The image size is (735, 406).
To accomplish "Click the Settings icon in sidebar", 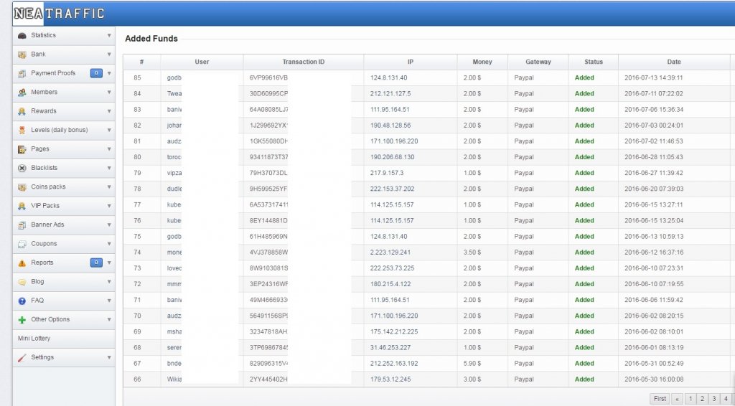I will pos(22,357).
